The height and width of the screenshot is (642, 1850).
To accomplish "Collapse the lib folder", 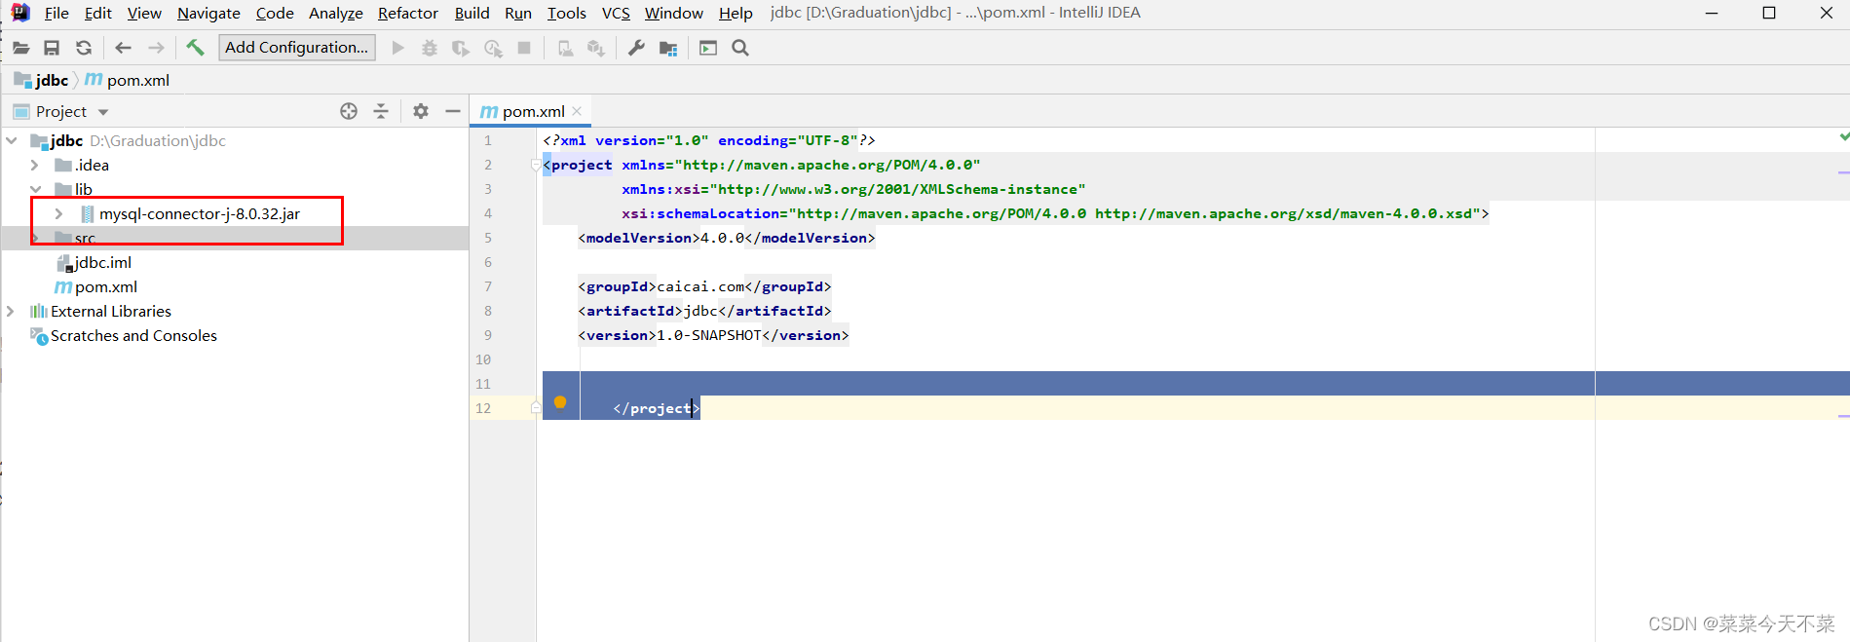I will coord(35,189).
